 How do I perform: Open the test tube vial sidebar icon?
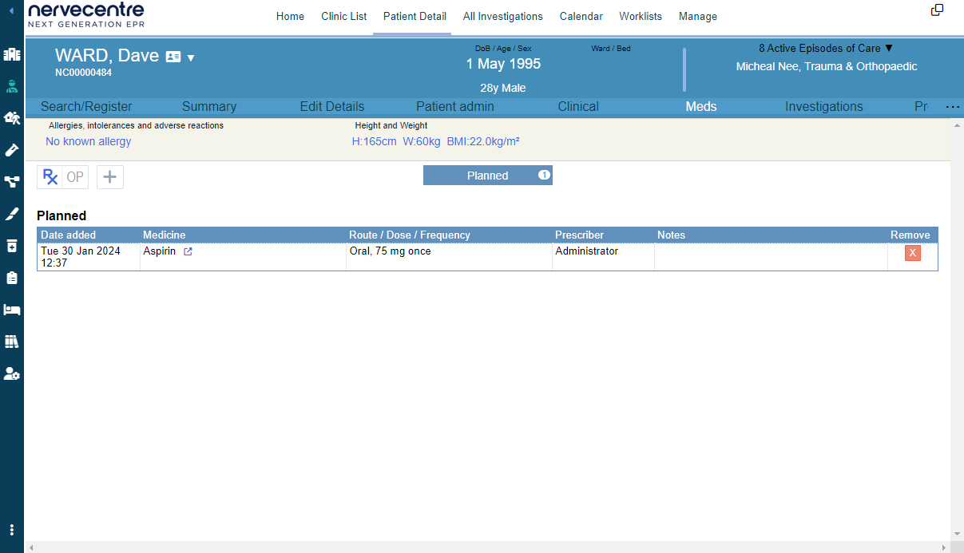[x=12, y=150]
